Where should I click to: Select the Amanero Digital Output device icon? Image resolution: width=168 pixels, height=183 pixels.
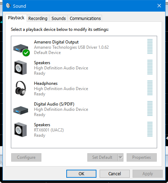pyautogui.click(x=21, y=48)
